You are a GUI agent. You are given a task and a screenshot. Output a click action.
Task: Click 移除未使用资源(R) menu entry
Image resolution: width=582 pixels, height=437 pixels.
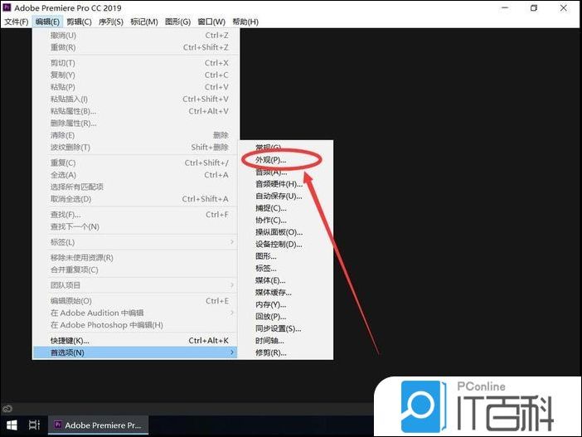pos(135,258)
